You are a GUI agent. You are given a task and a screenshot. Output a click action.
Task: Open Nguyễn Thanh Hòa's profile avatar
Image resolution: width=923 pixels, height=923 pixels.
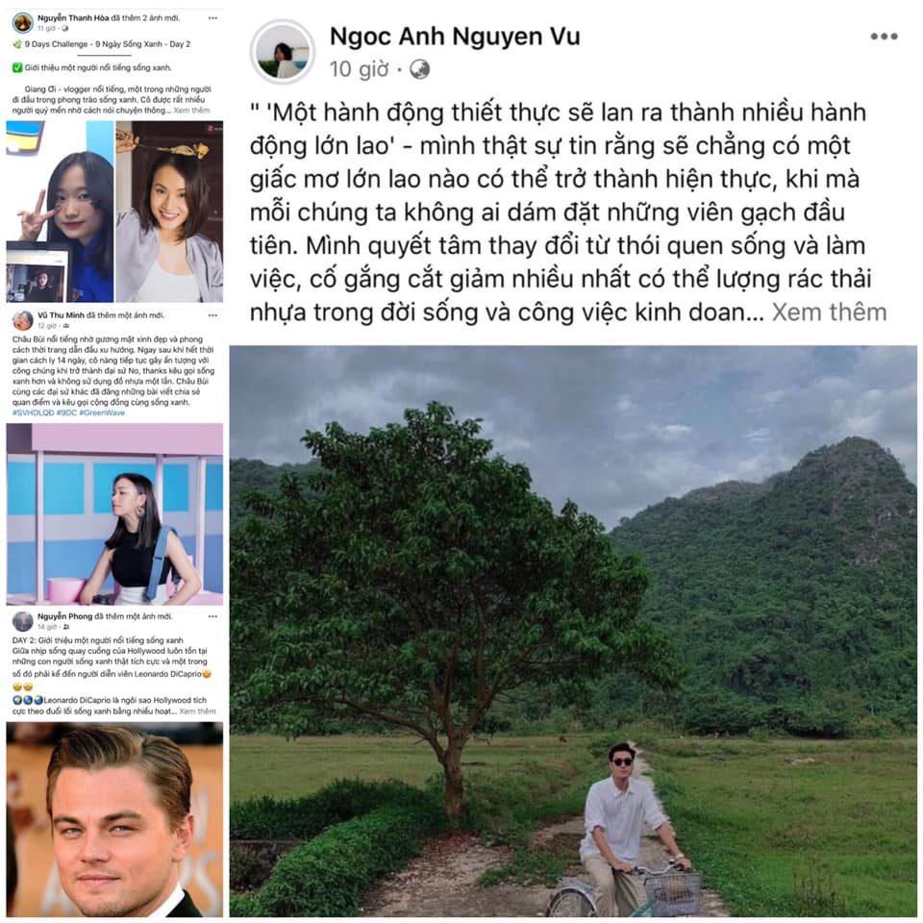[x=23, y=23]
